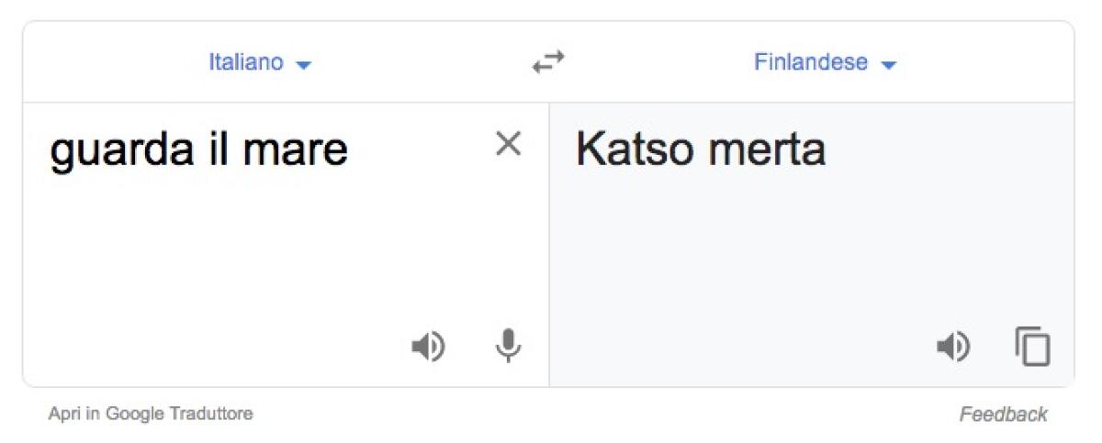Open the Italiano source language dropdown
This screenshot has width=1102, height=443.
[246, 63]
